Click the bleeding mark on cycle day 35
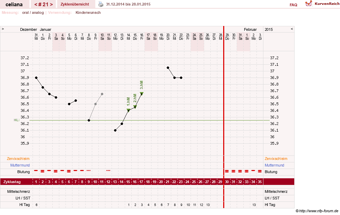Screen dimensions: 340x215 [x=260, y=171]
